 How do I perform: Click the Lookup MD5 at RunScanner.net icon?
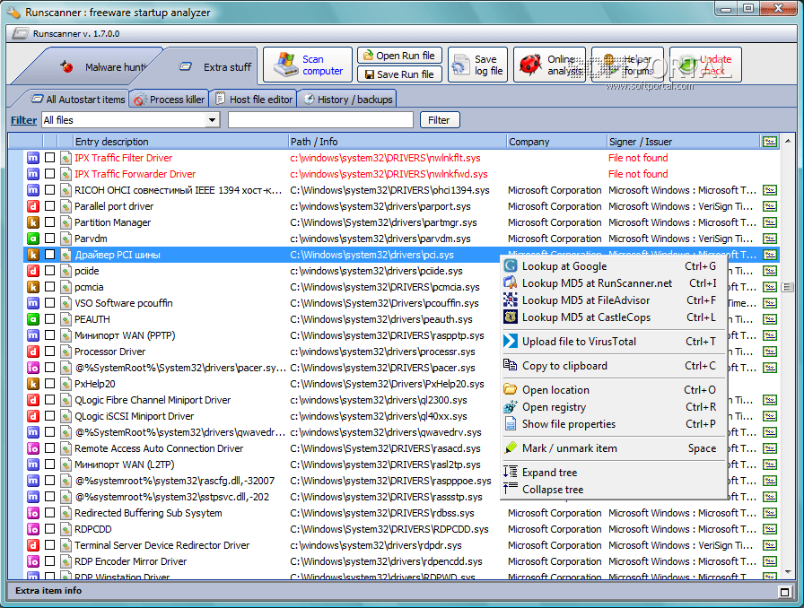[511, 283]
